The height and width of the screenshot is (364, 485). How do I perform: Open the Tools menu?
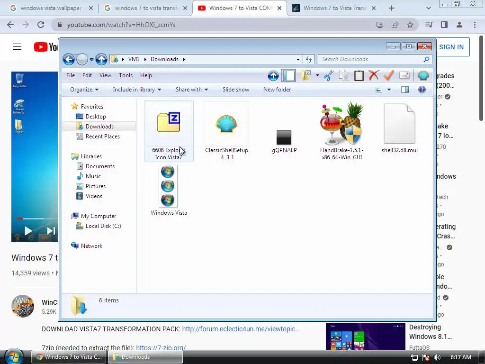[126, 75]
